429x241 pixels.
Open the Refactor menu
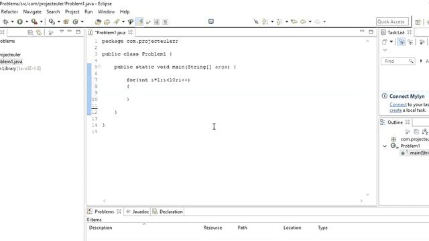tap(9, 12)
